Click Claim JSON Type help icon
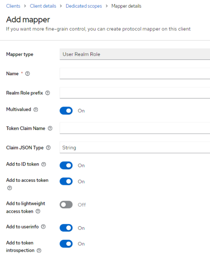The image size is (210, 259). (x=48, y=147)
